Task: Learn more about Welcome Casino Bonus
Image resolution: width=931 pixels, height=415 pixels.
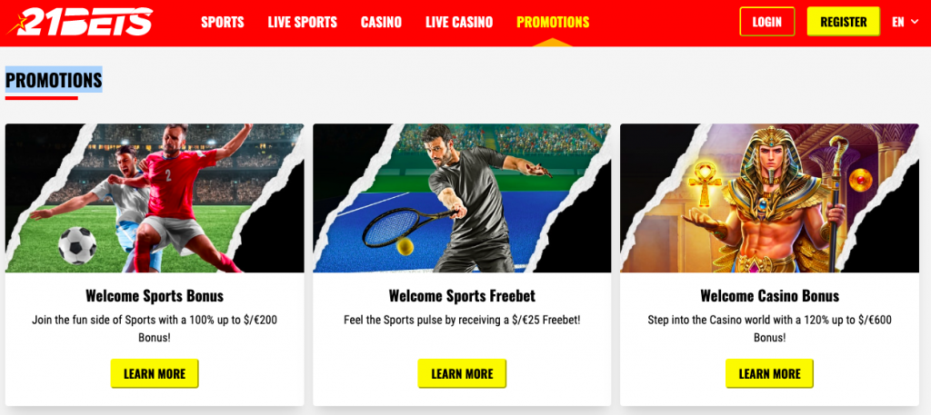Action: [769, 374]
